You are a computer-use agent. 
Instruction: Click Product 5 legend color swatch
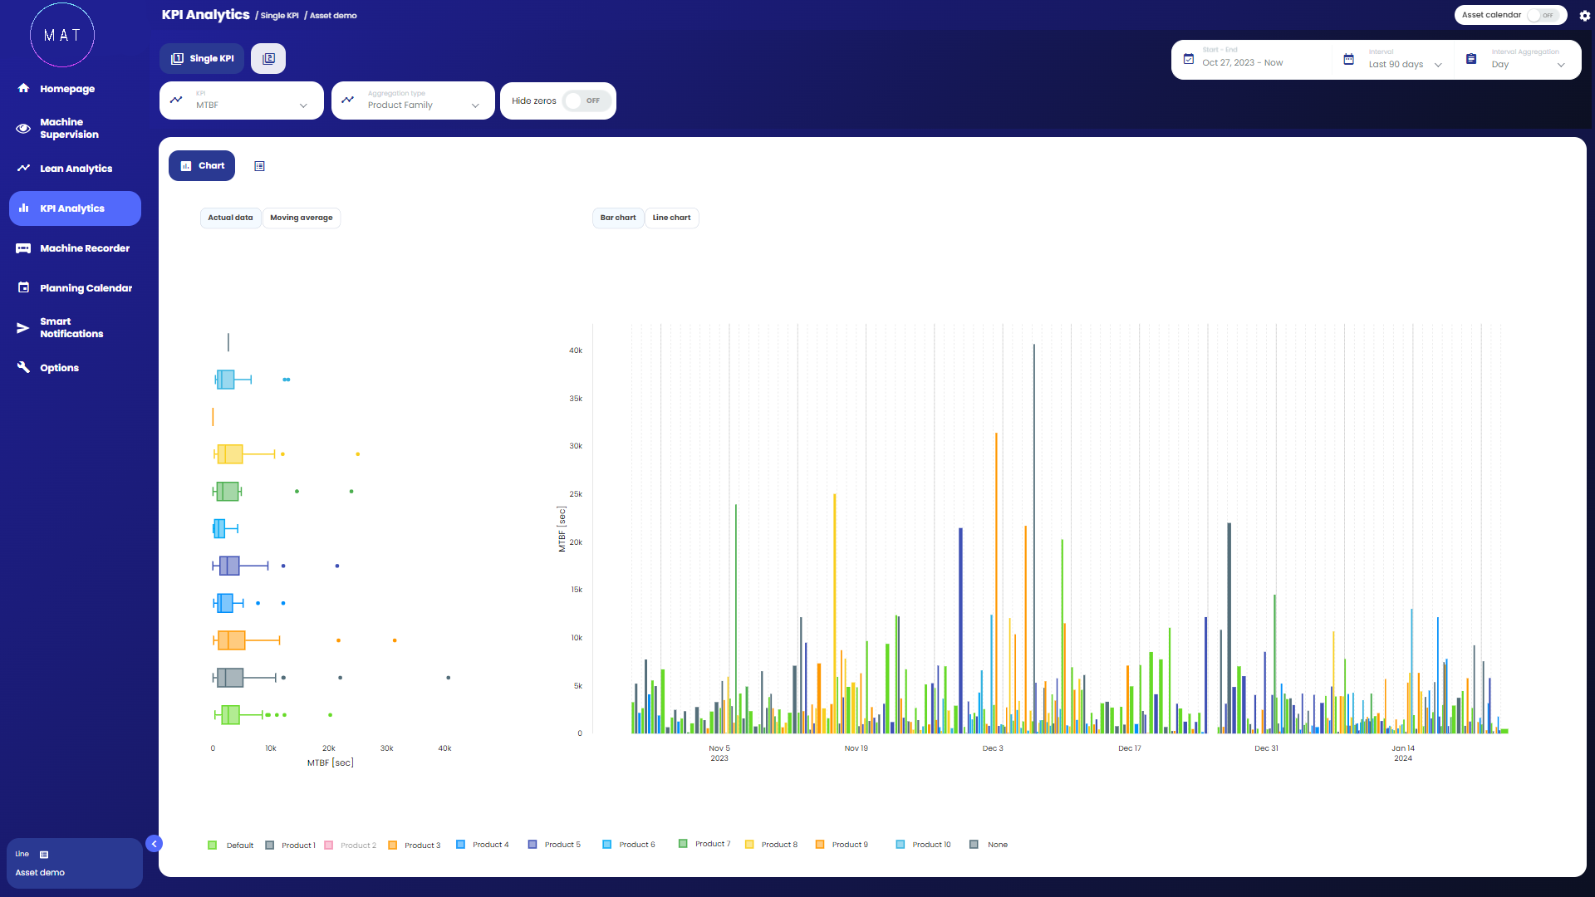[x=532, y=845]
